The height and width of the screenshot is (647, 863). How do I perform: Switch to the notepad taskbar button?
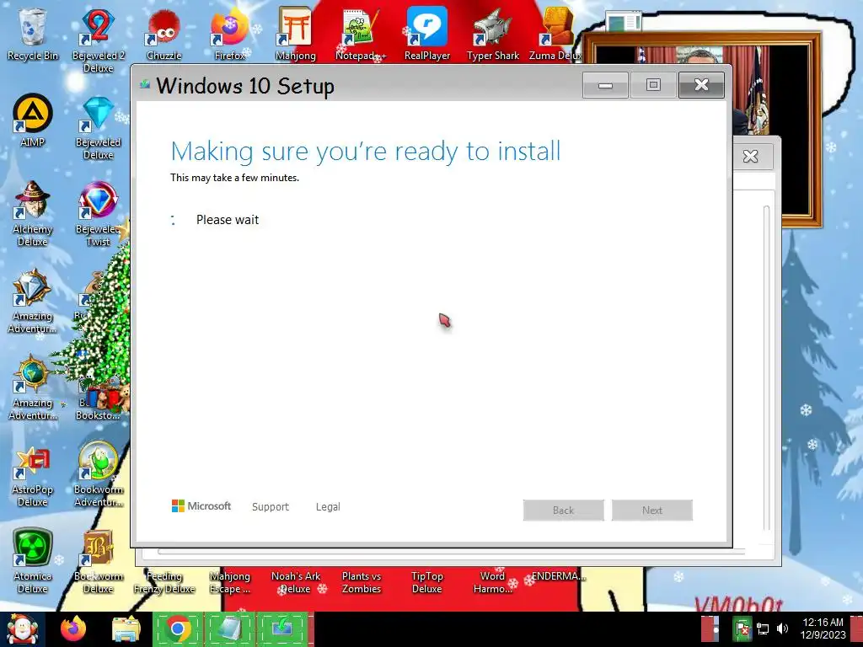tap(230, 628)
